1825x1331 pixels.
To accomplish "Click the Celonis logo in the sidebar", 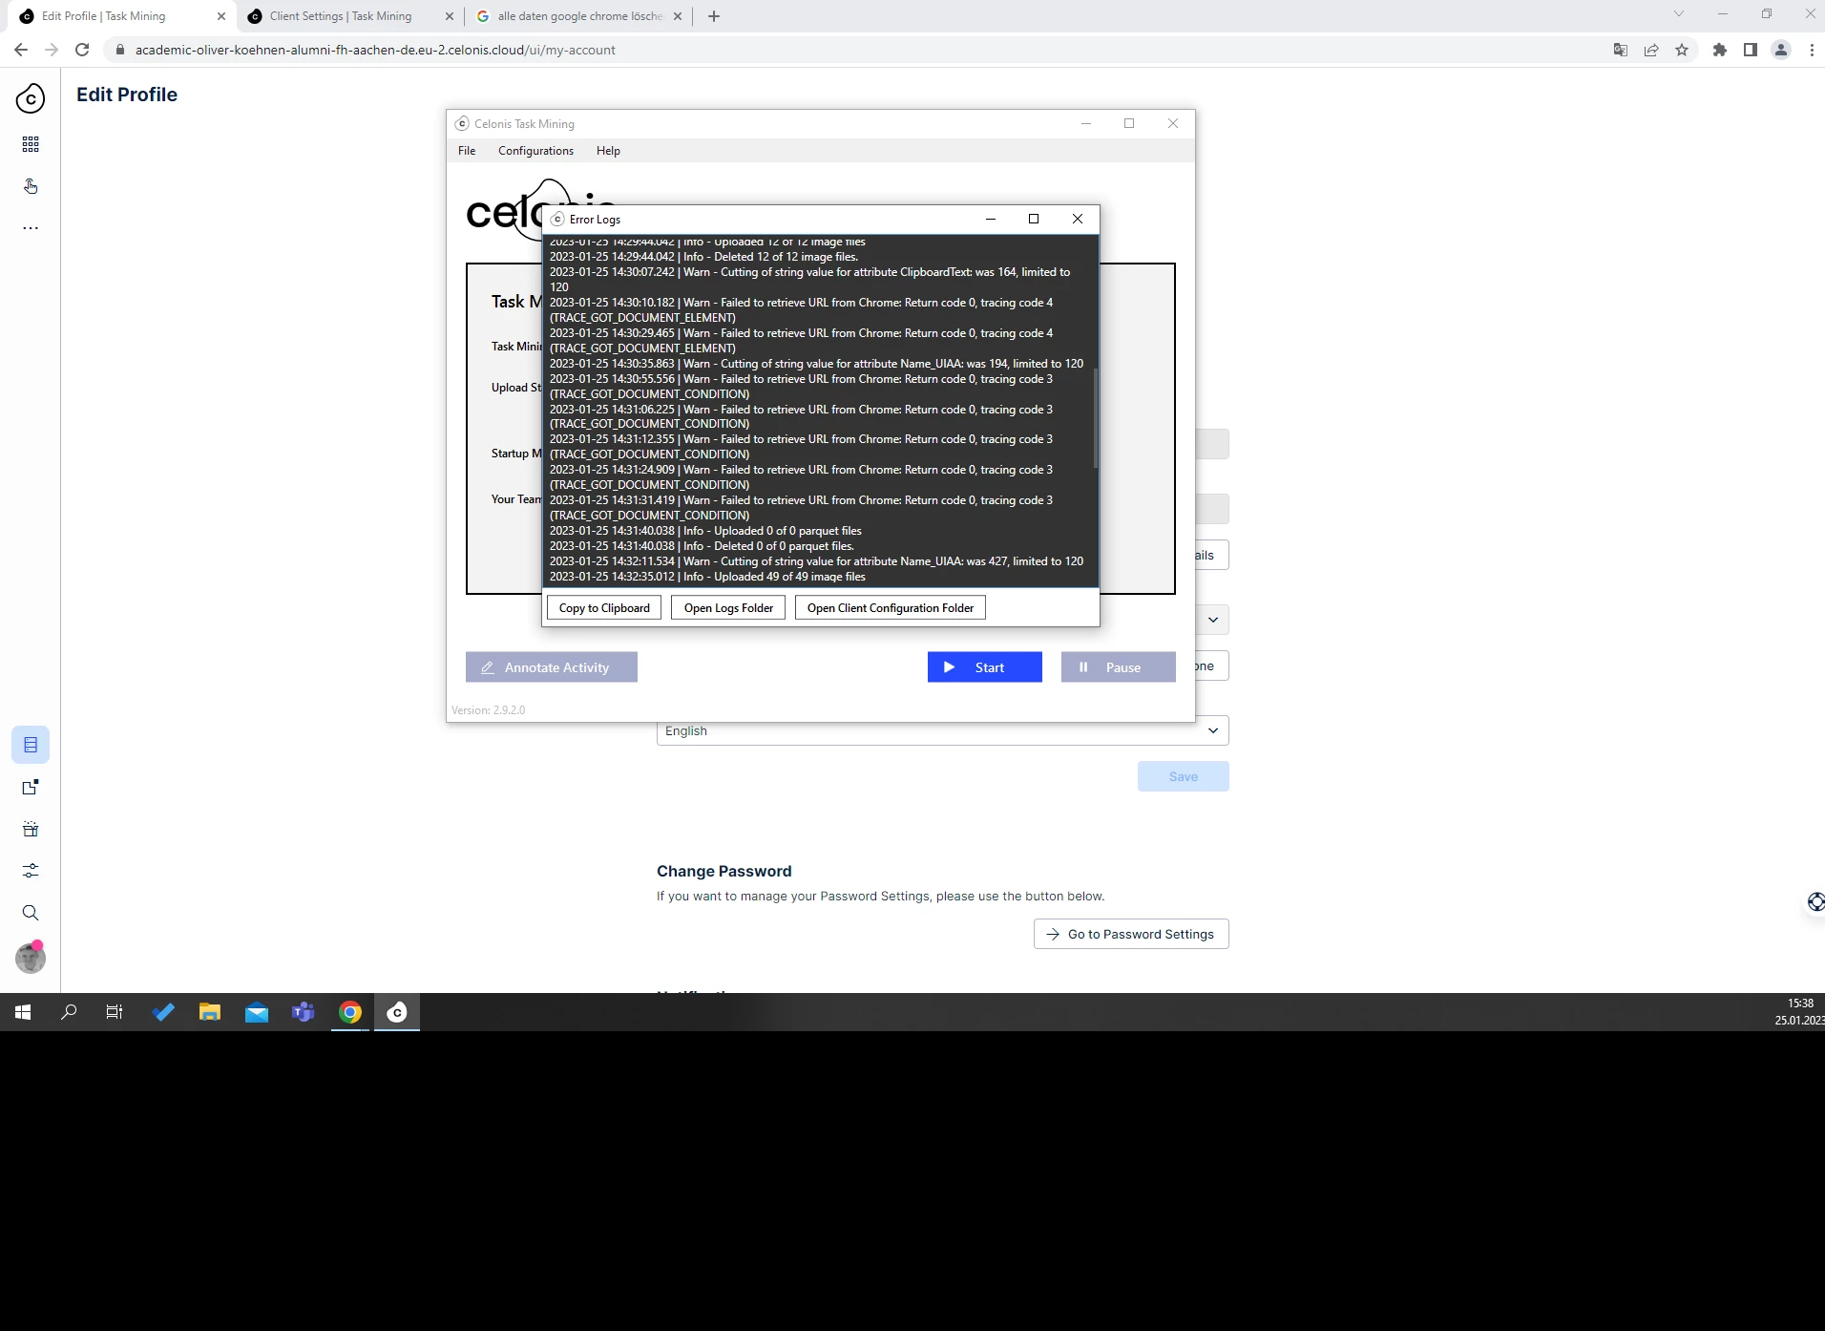I will coord(31,98).
